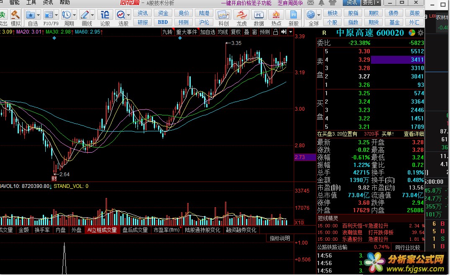Open the F10/F9 company info icon
This screenshot has height=276, width=451.
48,15
